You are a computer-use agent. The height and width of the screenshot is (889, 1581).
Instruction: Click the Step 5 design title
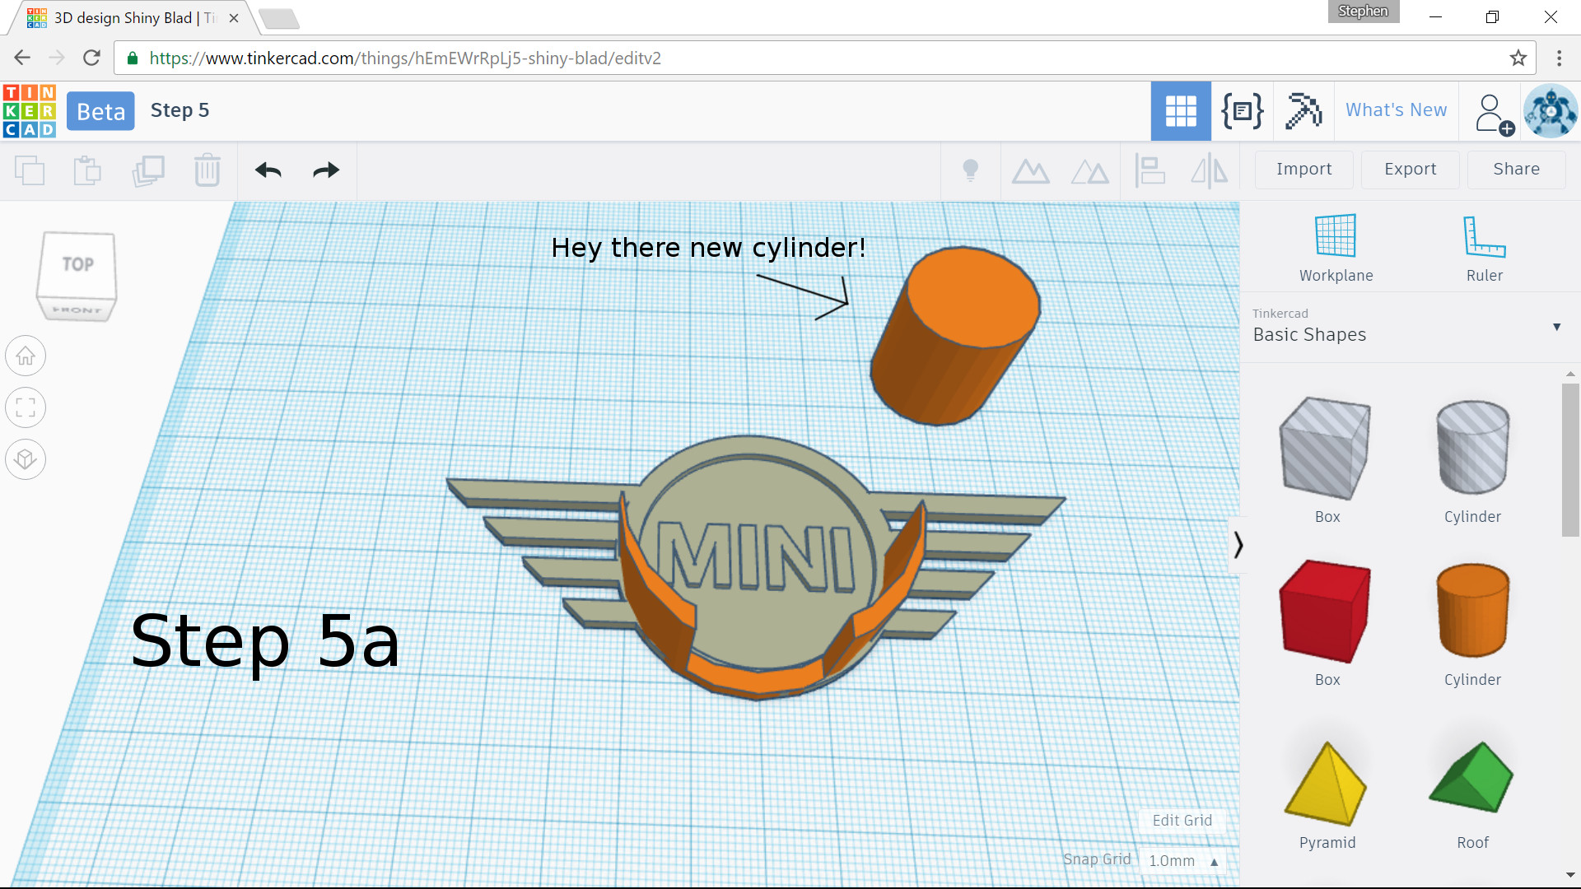pyautogui.click(x=180, y=110)
